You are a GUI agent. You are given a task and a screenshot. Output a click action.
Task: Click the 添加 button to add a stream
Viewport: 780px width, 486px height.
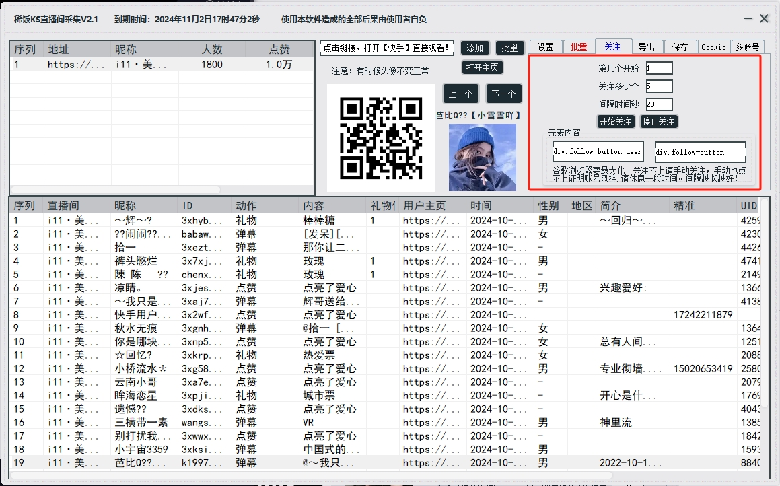point(475,48)
